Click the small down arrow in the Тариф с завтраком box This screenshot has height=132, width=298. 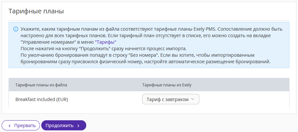point(192,99)
